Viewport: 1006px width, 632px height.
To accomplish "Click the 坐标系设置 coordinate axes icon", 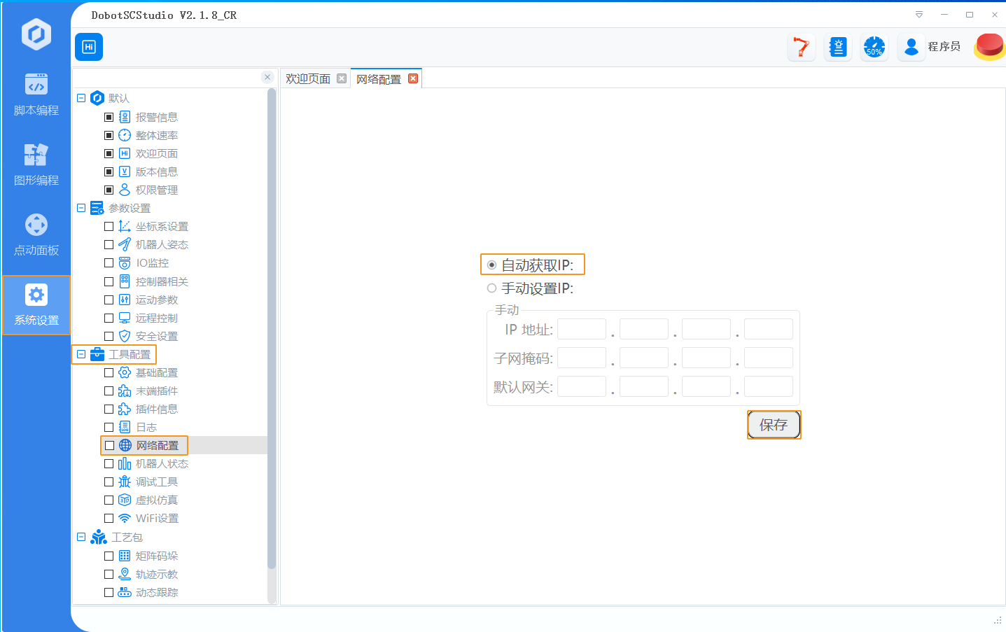I will 125,226.
